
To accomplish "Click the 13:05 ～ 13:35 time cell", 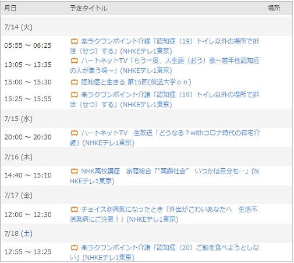I will (28, 65).
